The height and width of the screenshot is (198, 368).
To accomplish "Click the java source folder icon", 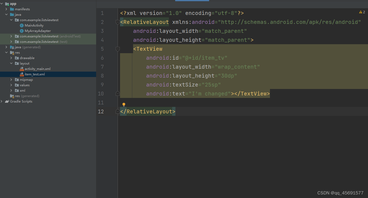I will click(12, 15).
